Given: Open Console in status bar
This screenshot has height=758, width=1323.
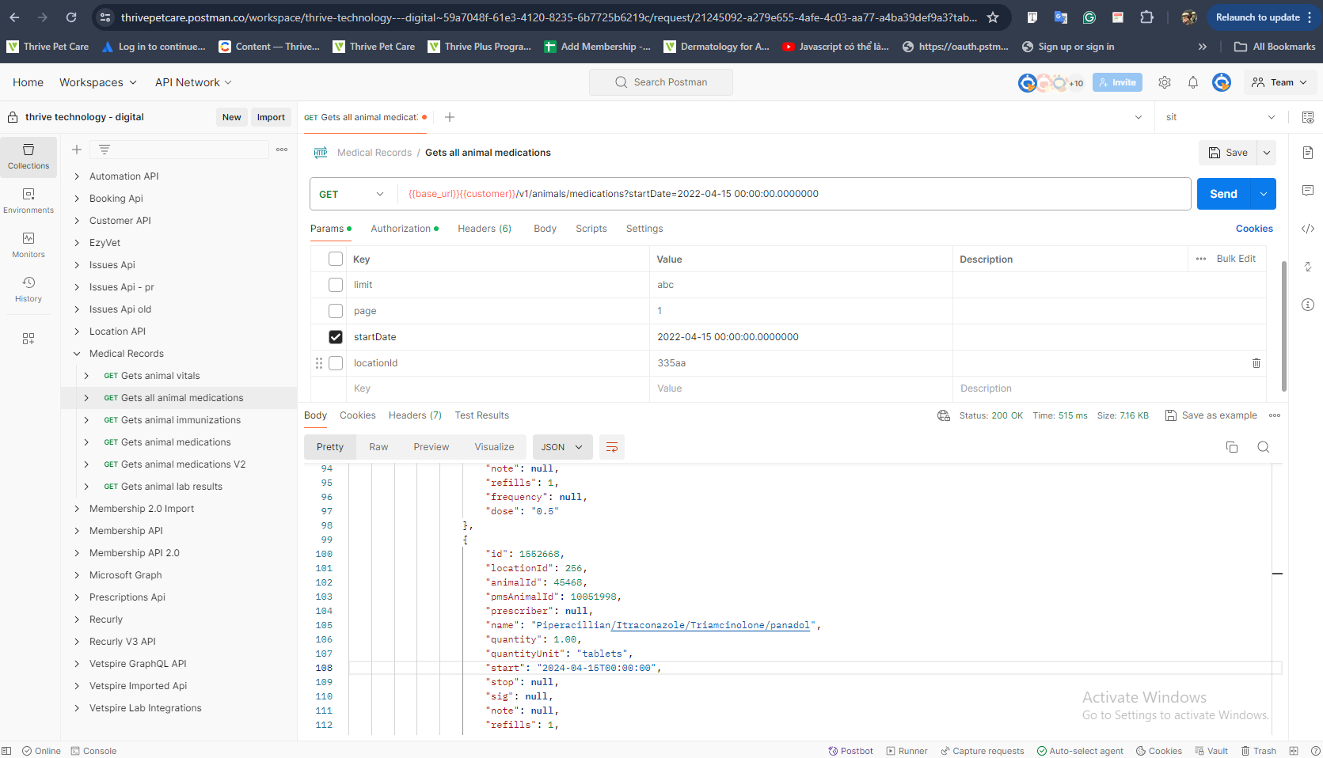Looking at the screenshot, I should [93, 751].
